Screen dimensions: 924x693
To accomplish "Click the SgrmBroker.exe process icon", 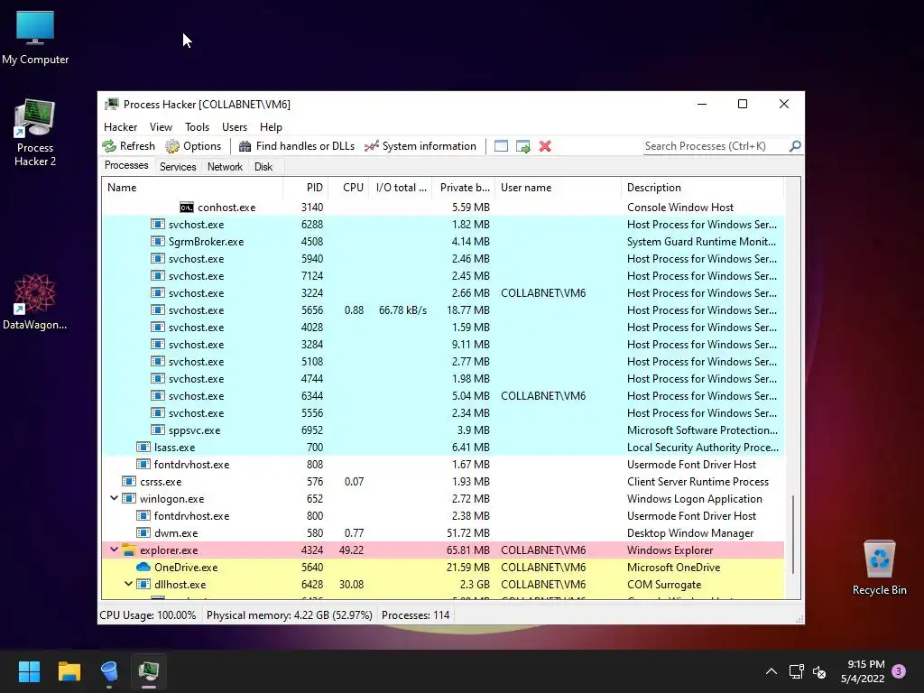I will 157,241.
